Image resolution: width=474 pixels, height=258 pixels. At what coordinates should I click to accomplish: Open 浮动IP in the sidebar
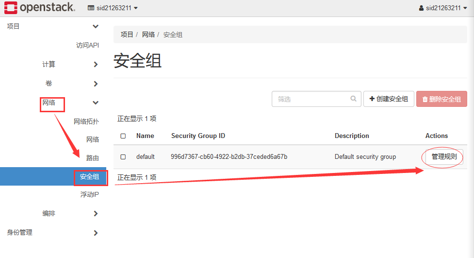click(x=89, y=194)
